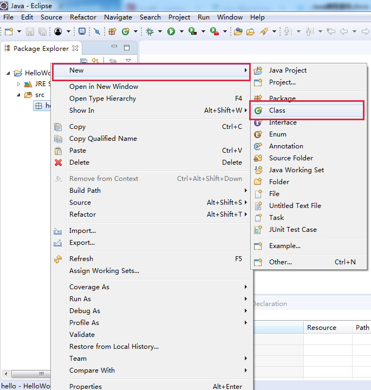Click the Open Task folder toolbar icon
The height and width of the screenshot is (390, 371).
click(250, 31)
